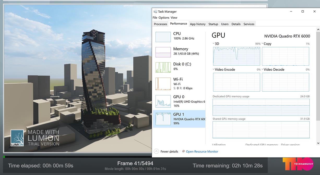This screenshot has height=175, width=320.
Task: Click the Dedicated GPU memory usage graph
Action: [261, 107]
